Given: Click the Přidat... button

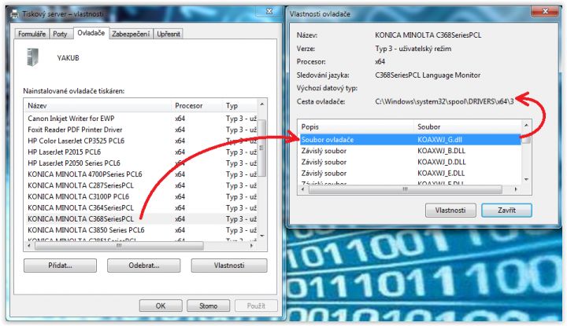Looking at the screenshot, I should pyautogui.click(x=60, y=266).
